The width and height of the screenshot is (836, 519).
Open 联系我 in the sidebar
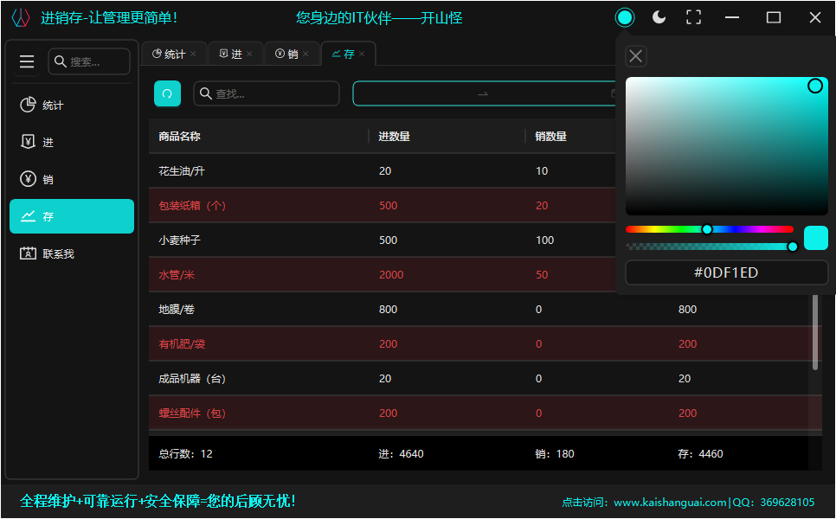72,253
